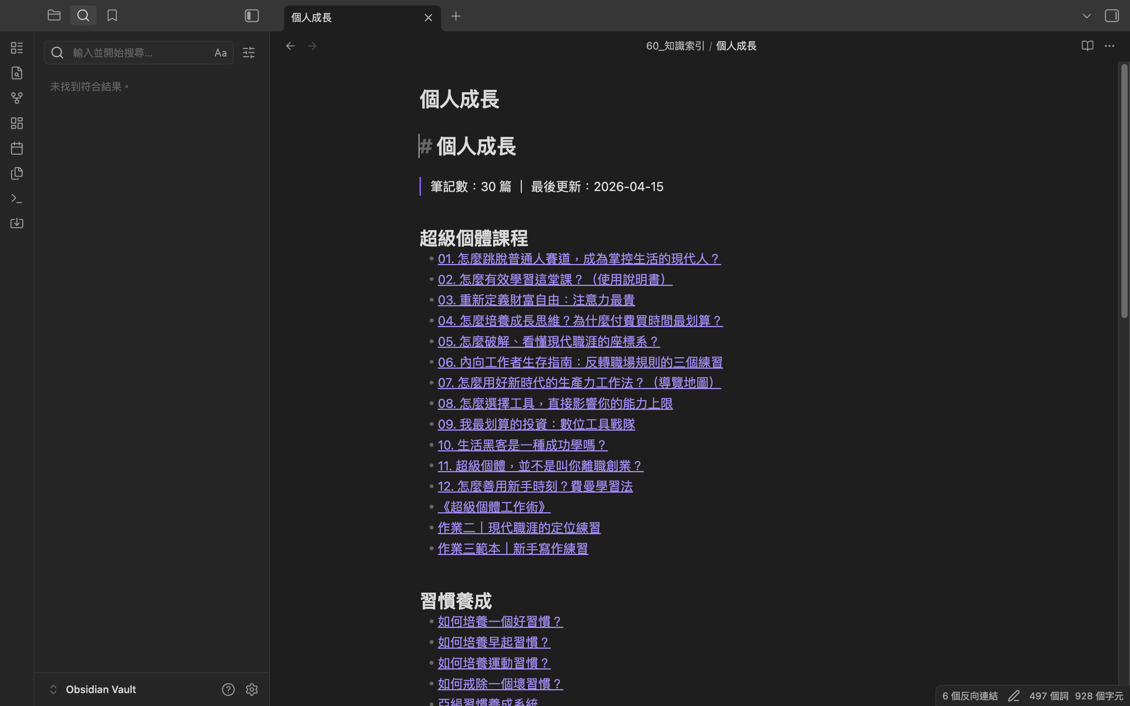The height and width of the screenshot is (706, 1130).
Task: Navigate forward with the right arrow
Action: click(x=312, y=46)
